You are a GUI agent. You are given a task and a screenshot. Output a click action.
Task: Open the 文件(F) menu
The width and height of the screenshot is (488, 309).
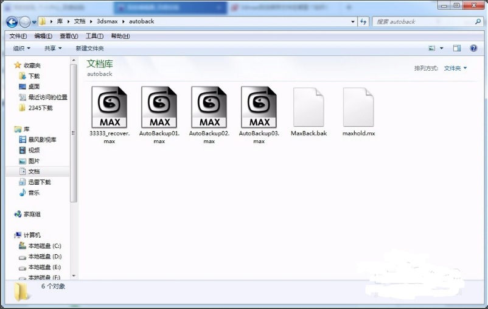pyautogui.click(x=18, y=36)
